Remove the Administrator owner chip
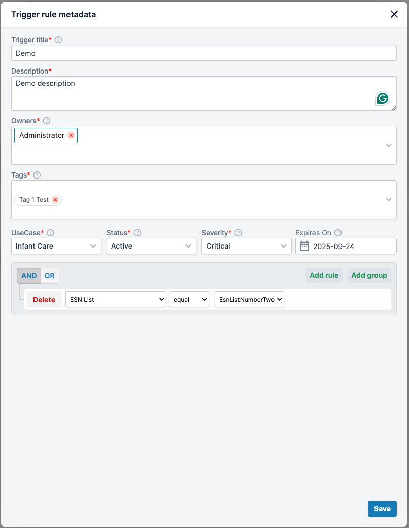Image resolution: width=409 pixels, height=528 pixels. tap(71, 135)
